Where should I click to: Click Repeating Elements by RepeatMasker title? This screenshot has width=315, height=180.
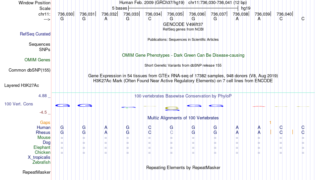[x=183, y=167]
